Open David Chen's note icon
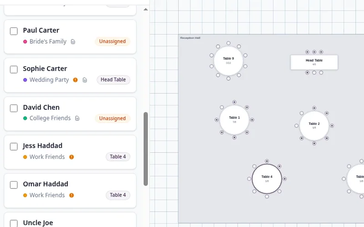Viewport: 364px width, 227px height. (x=77, y=118)
